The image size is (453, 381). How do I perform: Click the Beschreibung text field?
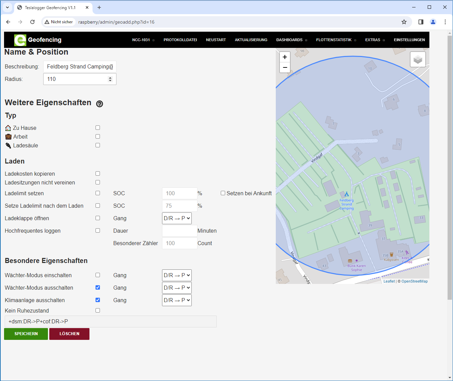(80, 67)
